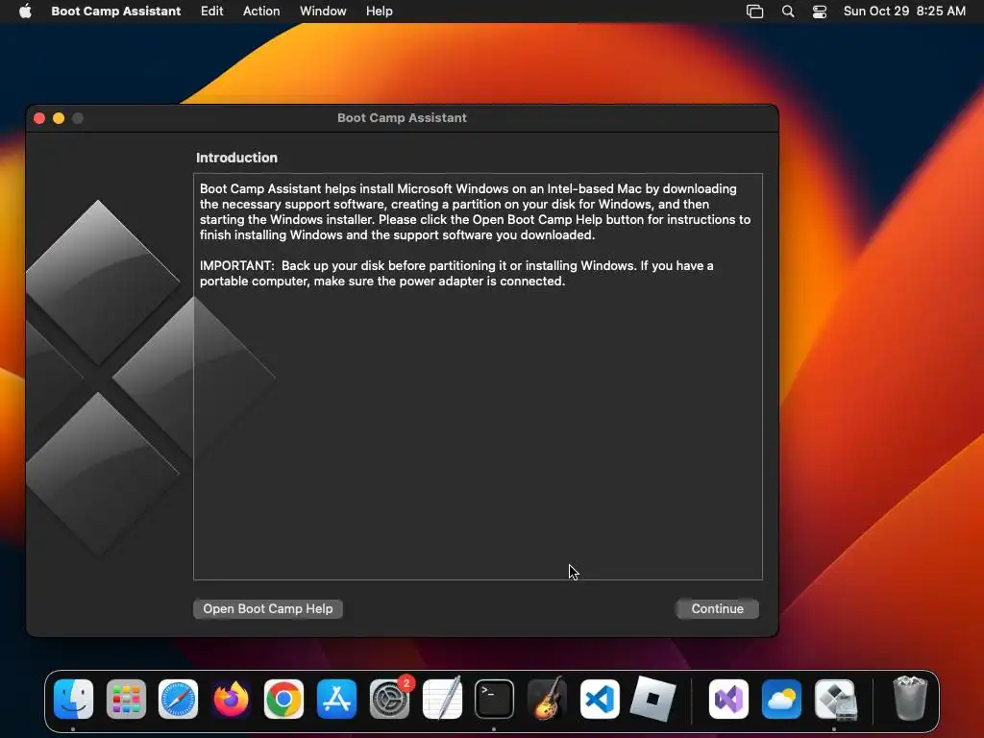
Task: Open the Edit menu
Action: pos(212,12)
